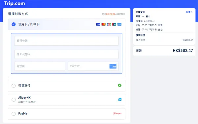Click the American Express card icon
The image size is (198, 124).
click(x=119, y=24)
